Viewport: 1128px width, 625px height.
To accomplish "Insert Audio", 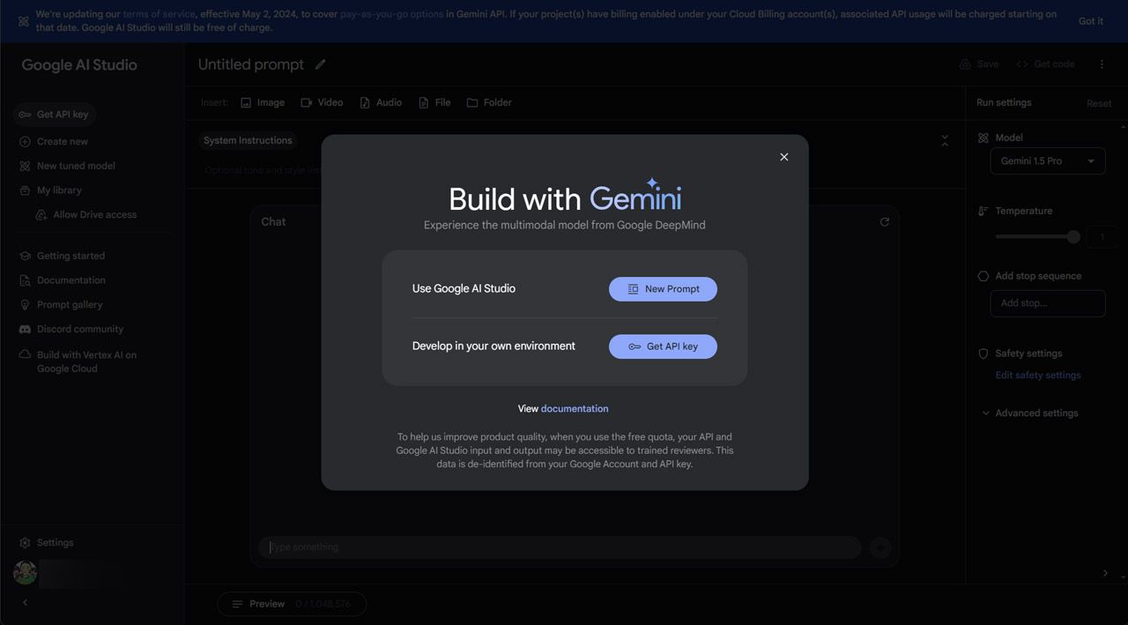I will pyautogui.click(x=381, y=103).
